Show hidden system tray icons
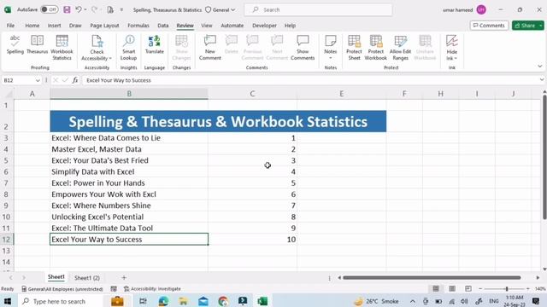The height and width of the screenshot is (307, 547). tap(412, 301)
